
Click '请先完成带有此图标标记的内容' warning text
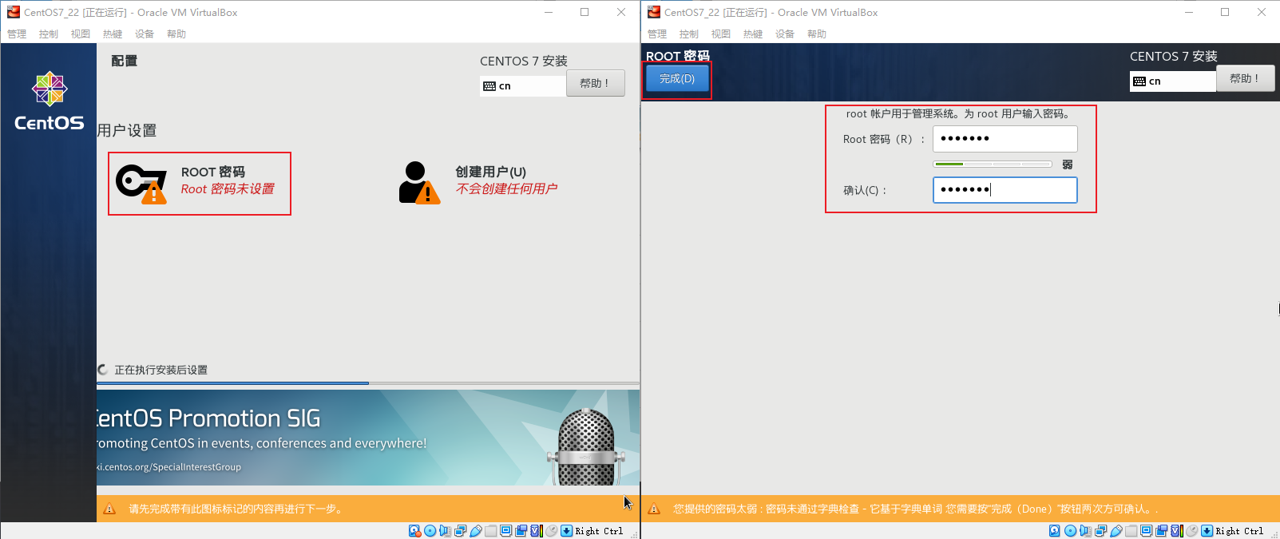(236, 509)
